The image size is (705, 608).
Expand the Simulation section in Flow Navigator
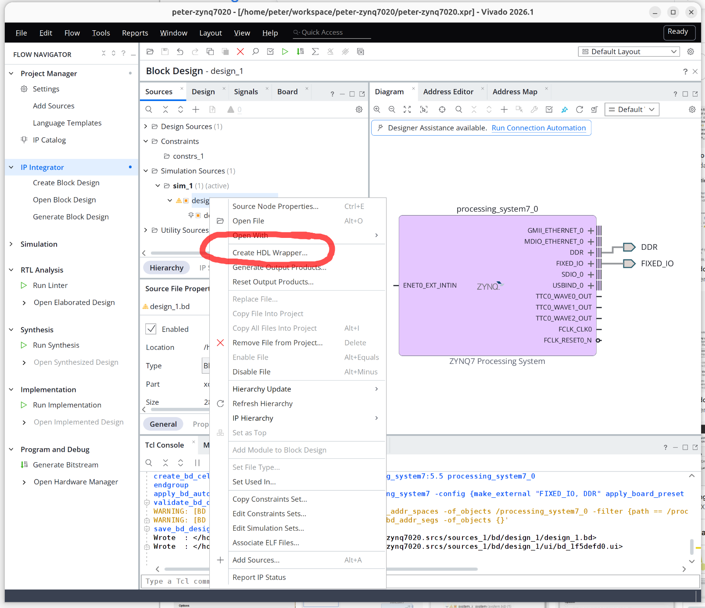[11, 244]
